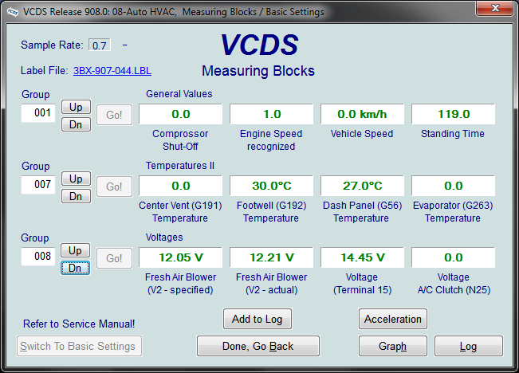519x373 pixels.
Task: Select Dash Panel (G56) value 27.0°C
Action: pos(362,186)
